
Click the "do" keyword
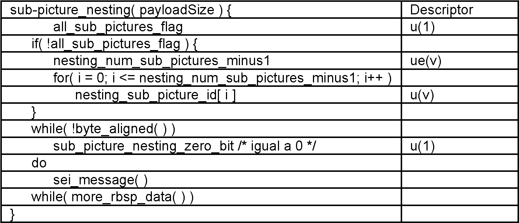click(x=39, y=163)
